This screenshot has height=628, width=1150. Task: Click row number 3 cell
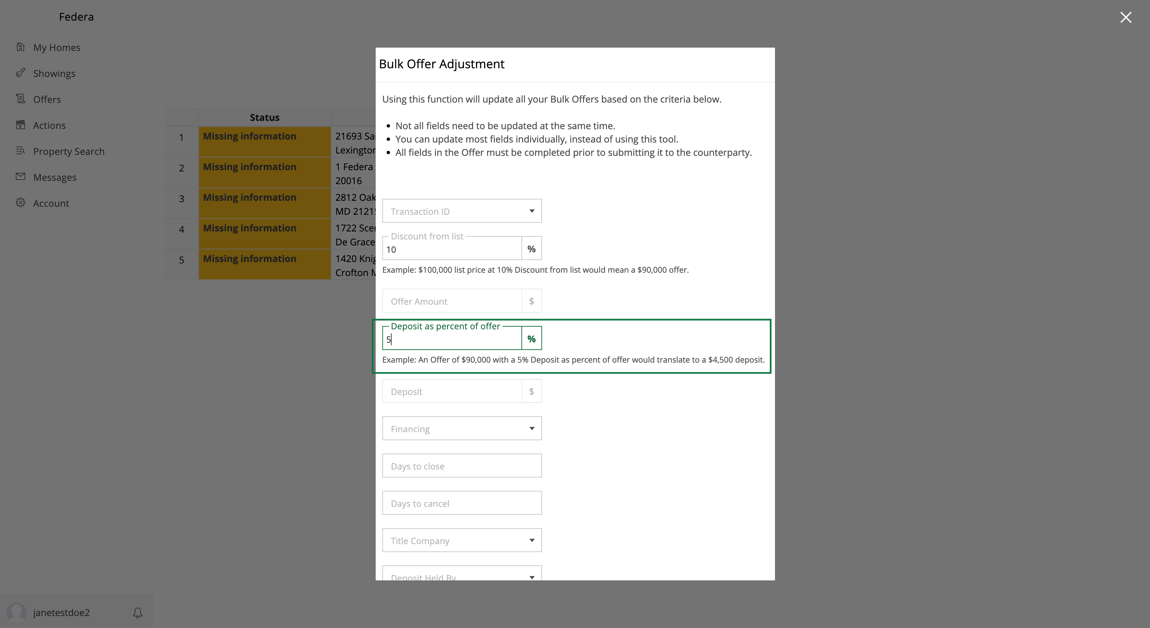click(x=182, y=203)
